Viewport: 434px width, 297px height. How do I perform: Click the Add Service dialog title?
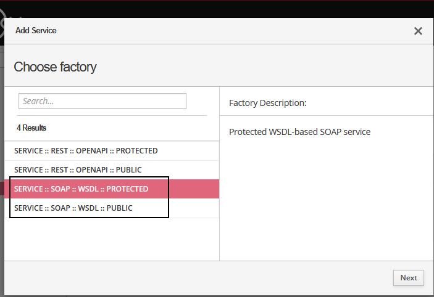pos(36,30)
